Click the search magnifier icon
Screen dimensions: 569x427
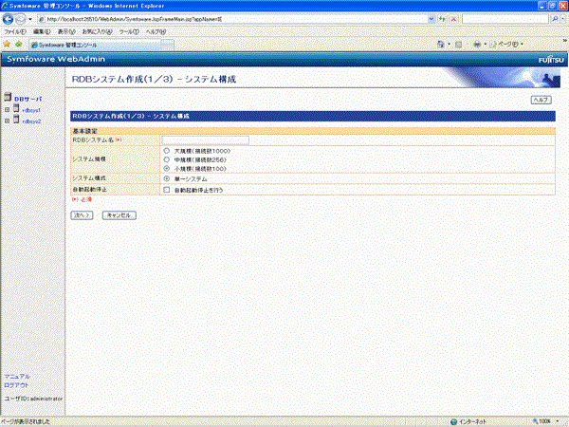pos(555,19)
